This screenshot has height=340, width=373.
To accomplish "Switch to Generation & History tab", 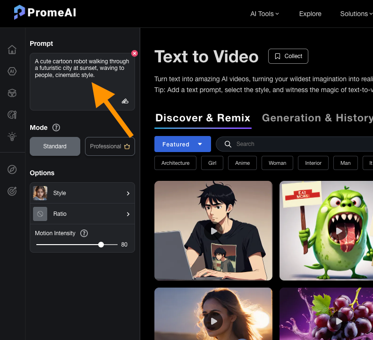I will pos(317,118).
